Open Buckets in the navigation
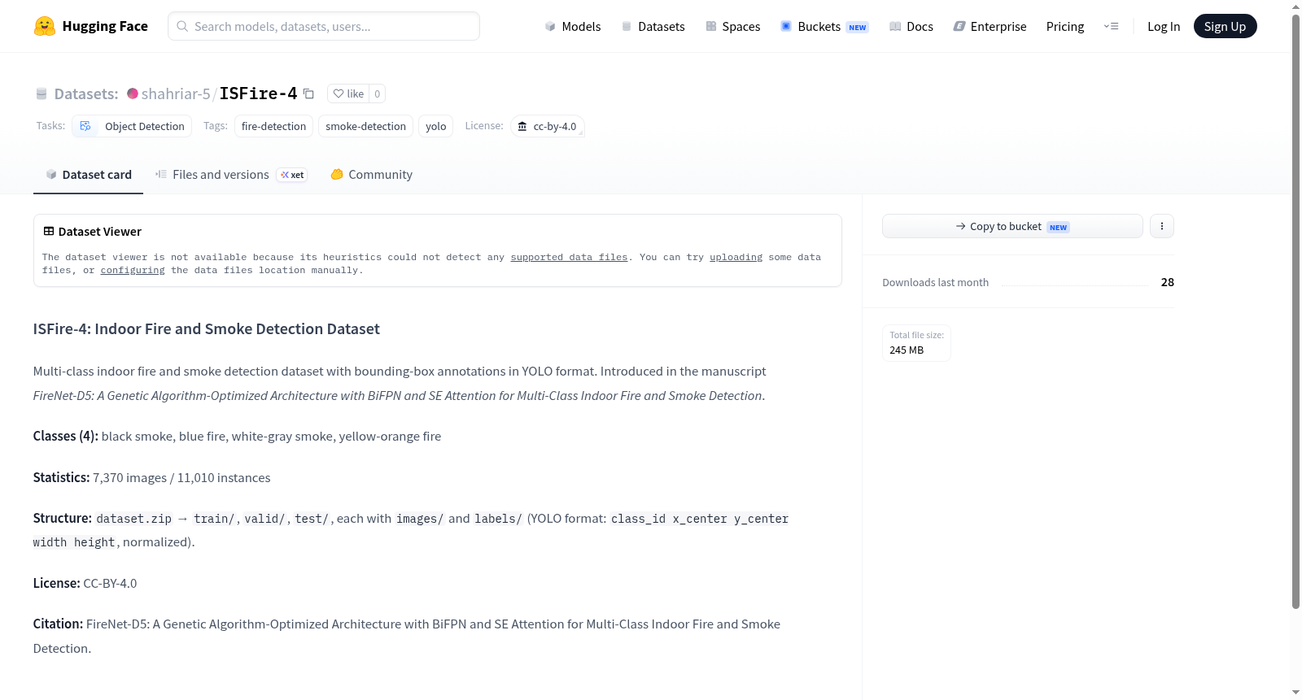Image resolution: width=1302 pixels, height=700 pixels. coord(824,26)
